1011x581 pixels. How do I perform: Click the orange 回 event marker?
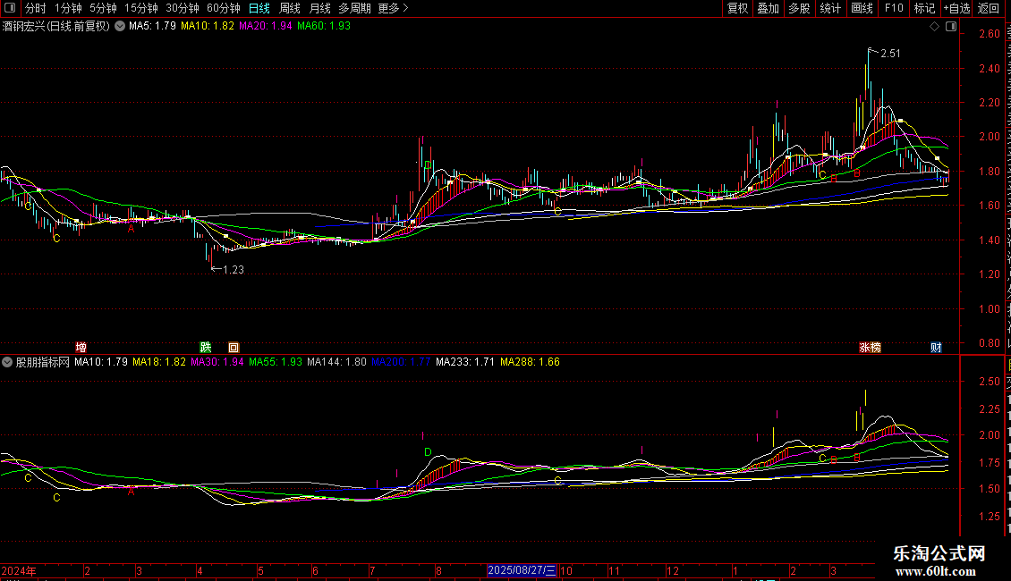pos(234,347)
